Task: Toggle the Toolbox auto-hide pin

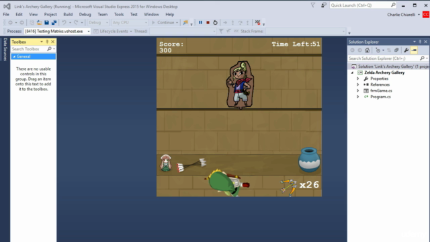Action: (x=47, y=42)
